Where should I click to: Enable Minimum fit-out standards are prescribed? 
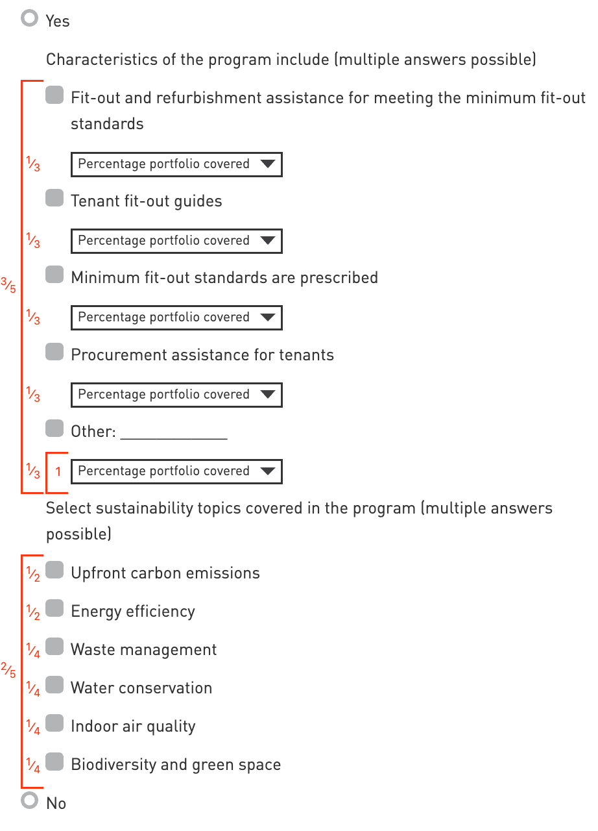55,276
